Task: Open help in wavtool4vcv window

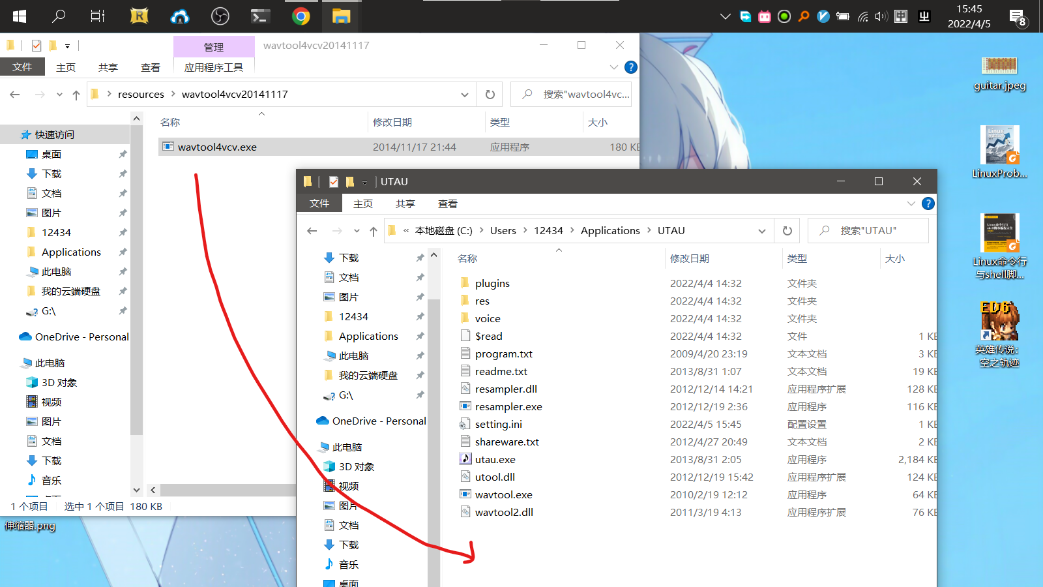Action: point(631,67)
